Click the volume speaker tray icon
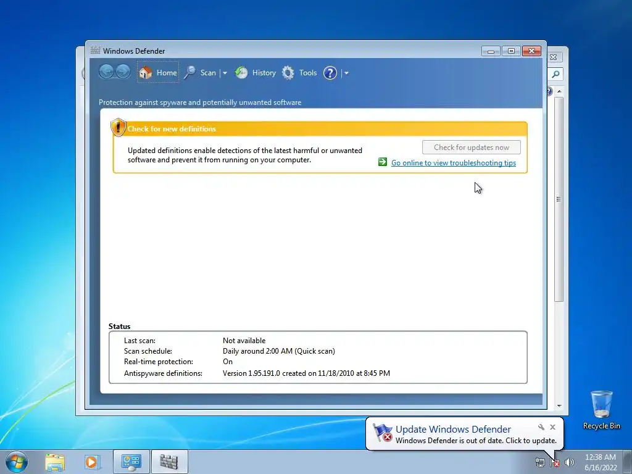The width and height of the screenshot is (632, 474). tap(570, 462)
